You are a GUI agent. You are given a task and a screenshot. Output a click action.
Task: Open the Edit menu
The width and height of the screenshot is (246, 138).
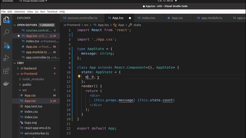point(10,11)
